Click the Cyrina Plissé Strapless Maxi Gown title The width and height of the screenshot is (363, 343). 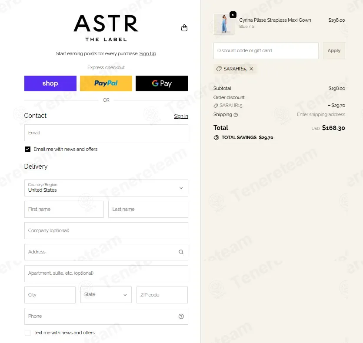275,20
